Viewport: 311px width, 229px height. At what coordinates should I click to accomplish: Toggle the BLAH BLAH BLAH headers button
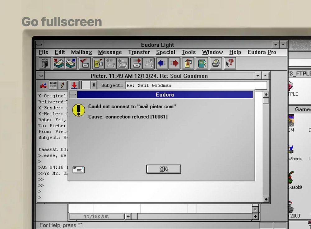pos(53,85)
